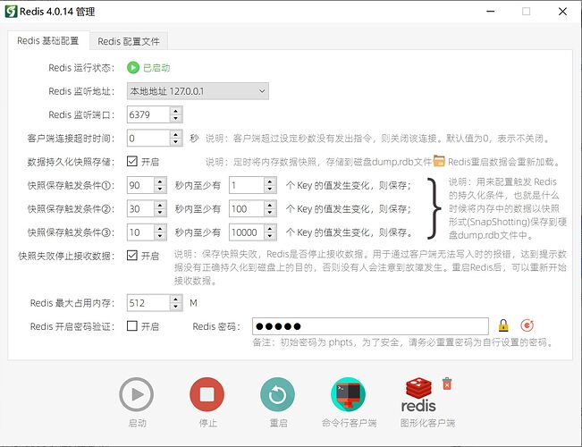Click the green running status icon
This screenshot has width=582, height=447.
(x=133, y=68)
